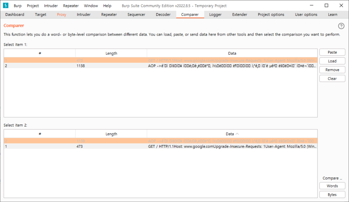This screenshot has height=202, width=349.
Task: Click the 'Select item 1:' label
Action: click(15, 44)
